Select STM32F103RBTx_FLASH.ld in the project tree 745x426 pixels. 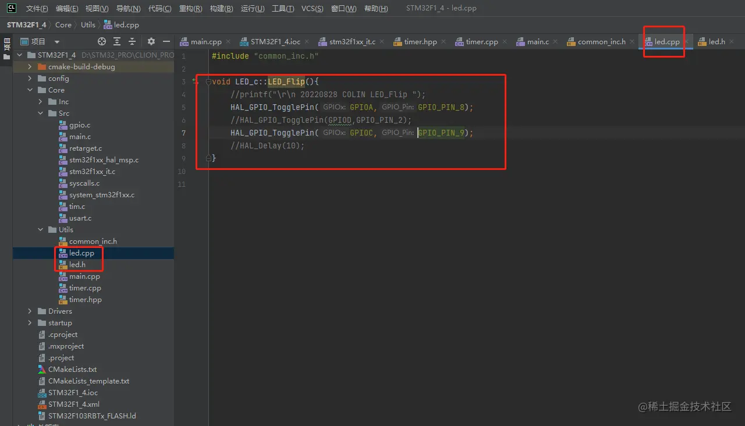(x=92, y=416)
